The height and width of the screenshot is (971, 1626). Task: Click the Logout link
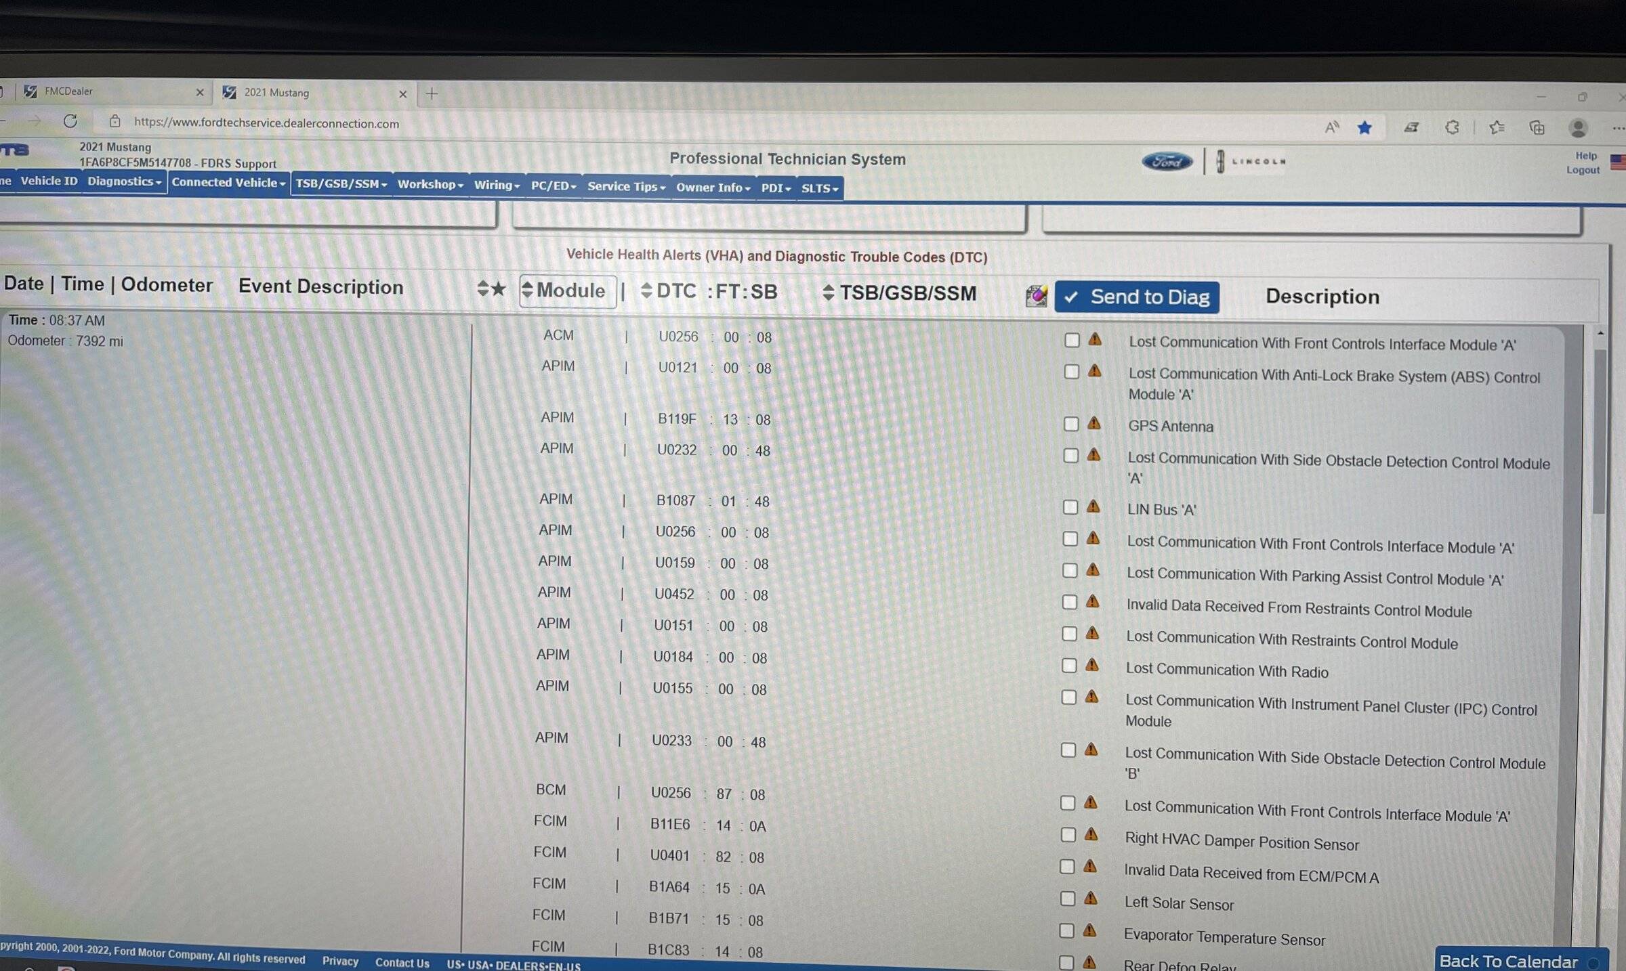[x=1583, y=170]
